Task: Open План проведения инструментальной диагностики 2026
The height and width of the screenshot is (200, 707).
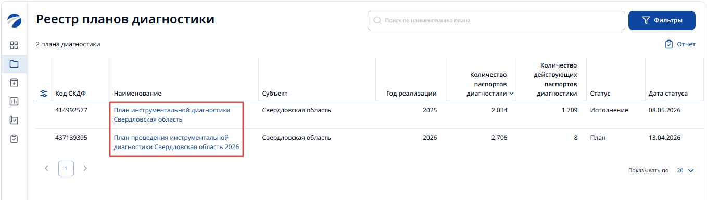Action: tap(176, 142)
